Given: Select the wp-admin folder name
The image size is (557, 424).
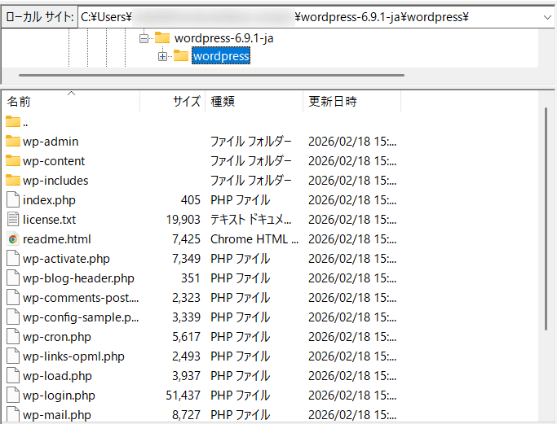Looking at the screenshot, I should [x=51, y=142].
